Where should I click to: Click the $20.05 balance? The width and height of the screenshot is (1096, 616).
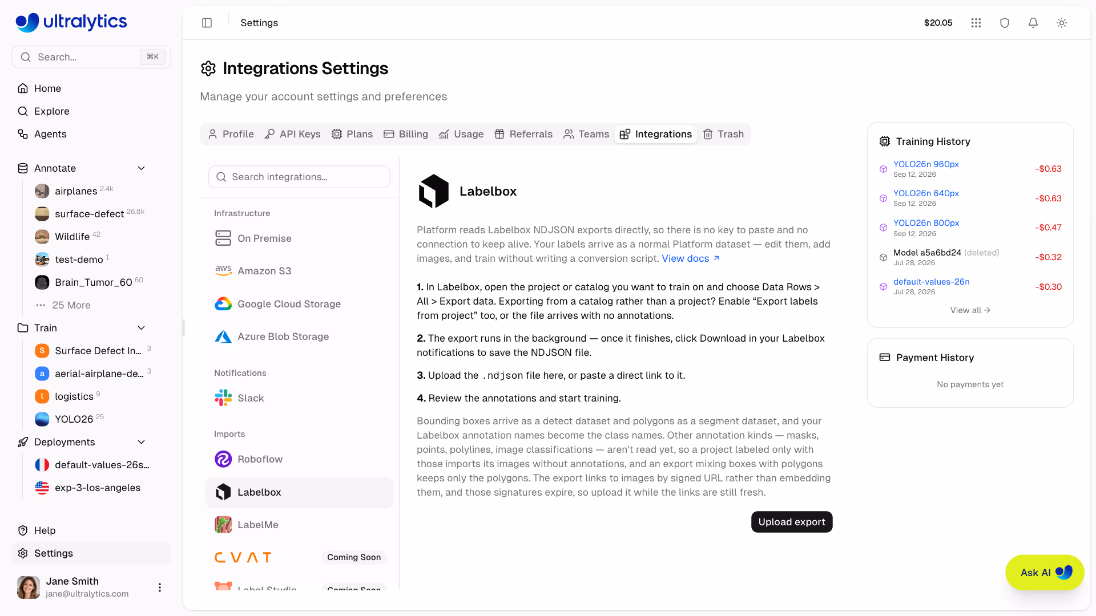click(938, 23)
